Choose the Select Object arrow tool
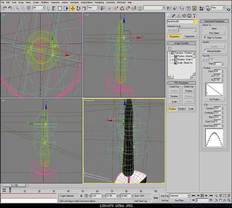This screenshot has width=232, height=208. coord(48,8)
